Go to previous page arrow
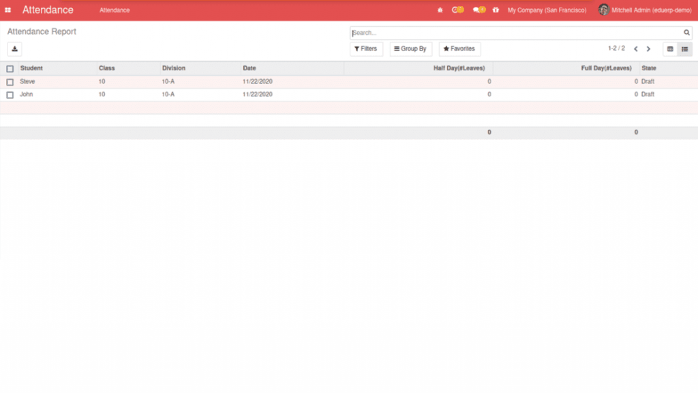The image size is (698, 393). [x=636, y=49]
